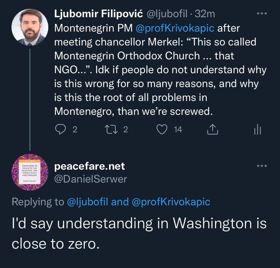280x268 pixels.
Task: Click the @ljubofil handle in header
Action: point(167,14)
